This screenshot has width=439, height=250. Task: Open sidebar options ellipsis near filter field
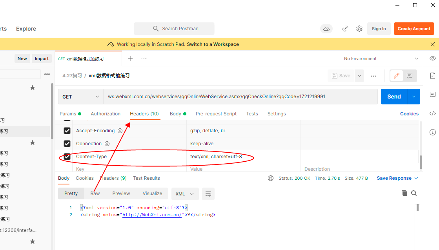[47, 74]
